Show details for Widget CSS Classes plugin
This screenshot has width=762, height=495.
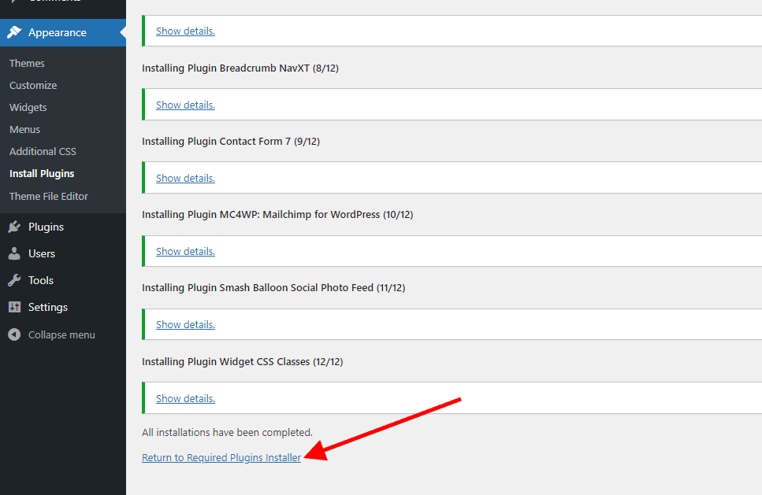click(185, 398)
